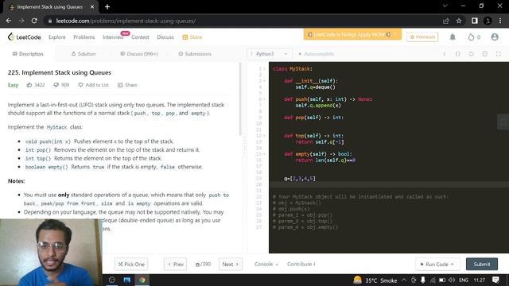Click Pick One random problem
The height and width of the screenshot is (286, 509).
131,265
